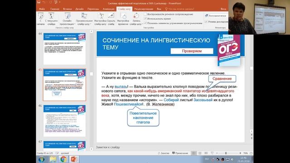
Task: Click PowerPoint icon in taskbar
Action: pos(74,159)
